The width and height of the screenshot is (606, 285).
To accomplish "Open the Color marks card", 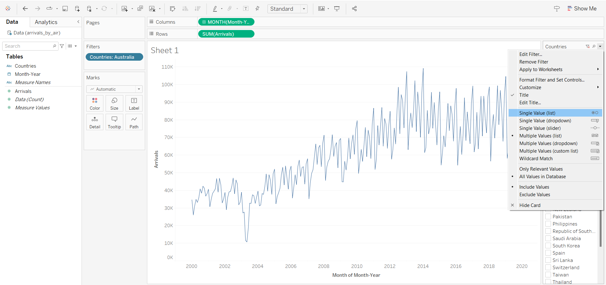I will pyautogui.click(x=95, y=103).
